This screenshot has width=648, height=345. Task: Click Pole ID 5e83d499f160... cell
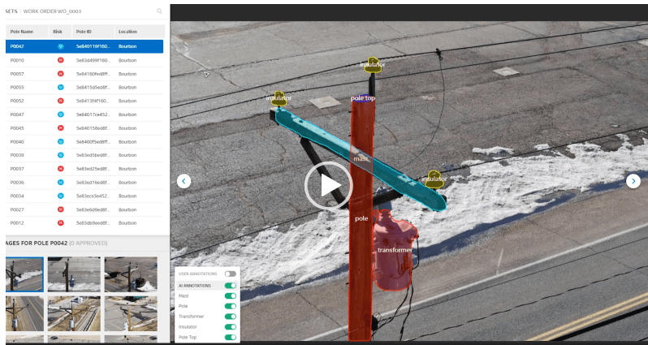click(x=93, y=60)
